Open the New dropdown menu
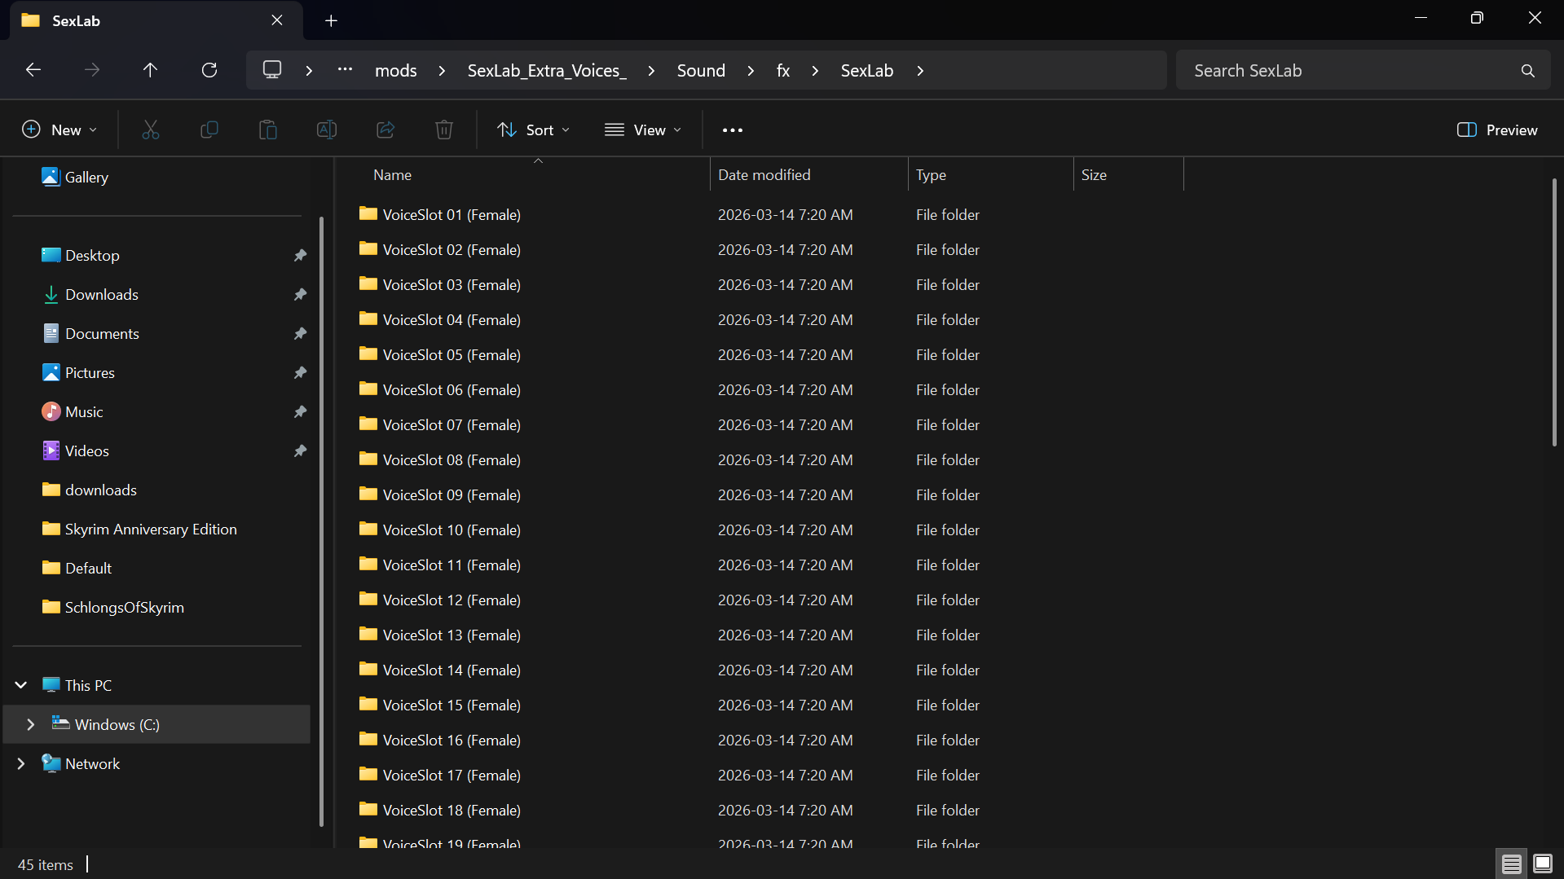1564x879 pixels. (x=59, y=130)
